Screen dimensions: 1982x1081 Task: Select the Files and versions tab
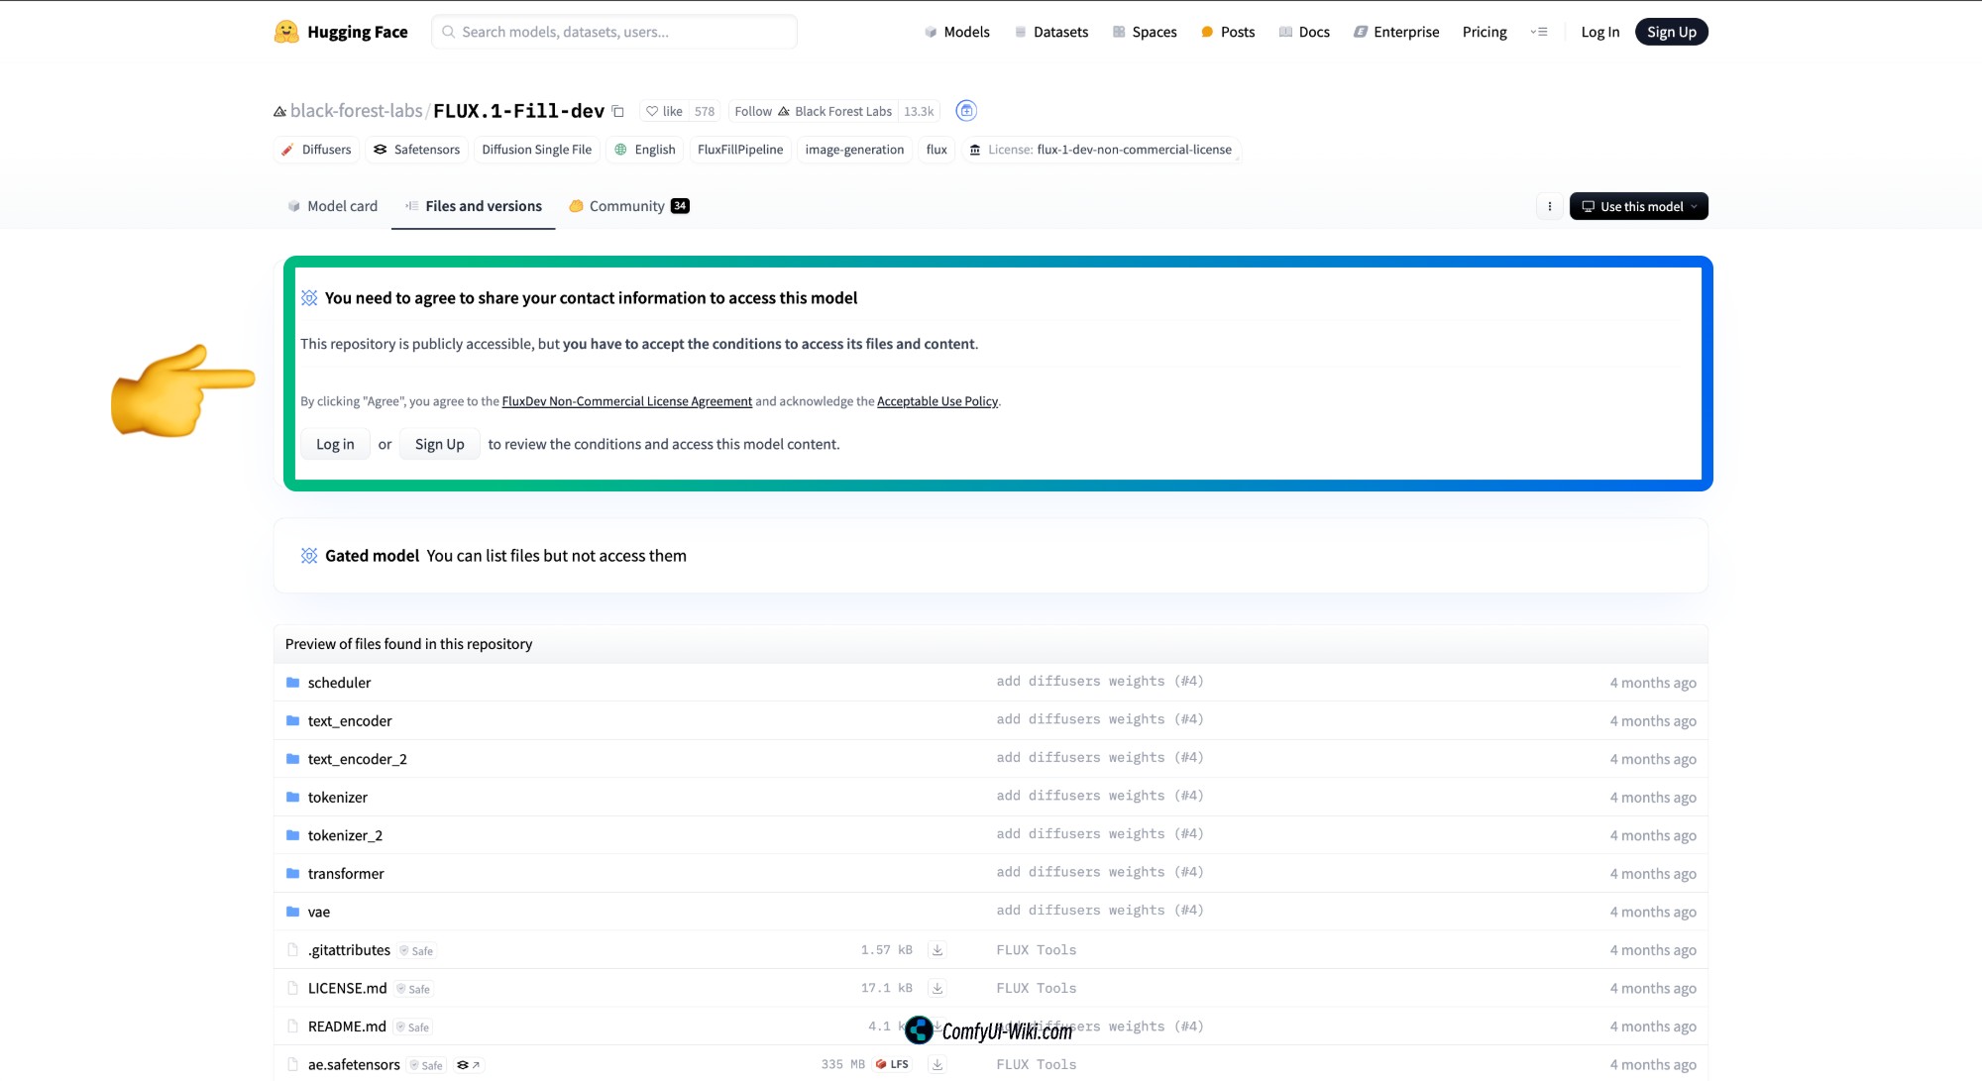click(x=473, y=206)
